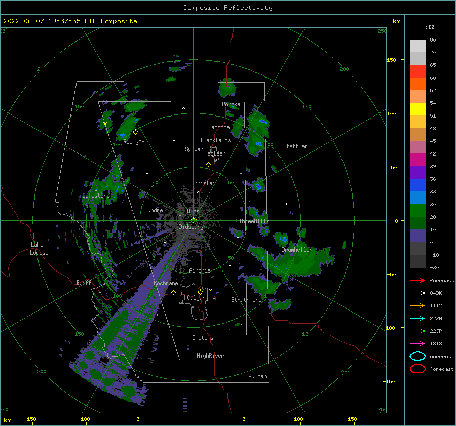Click the km unit label at top right
This screenshot has width=456, height=426.
point(396,21)
